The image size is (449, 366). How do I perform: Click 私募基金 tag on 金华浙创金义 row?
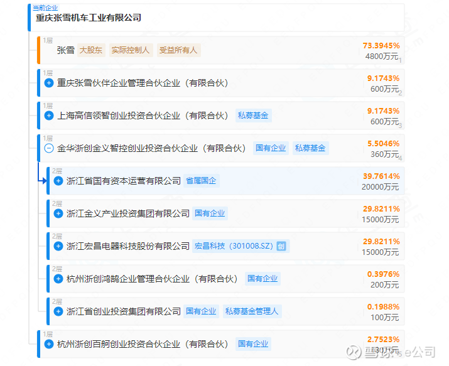(310, 148)
